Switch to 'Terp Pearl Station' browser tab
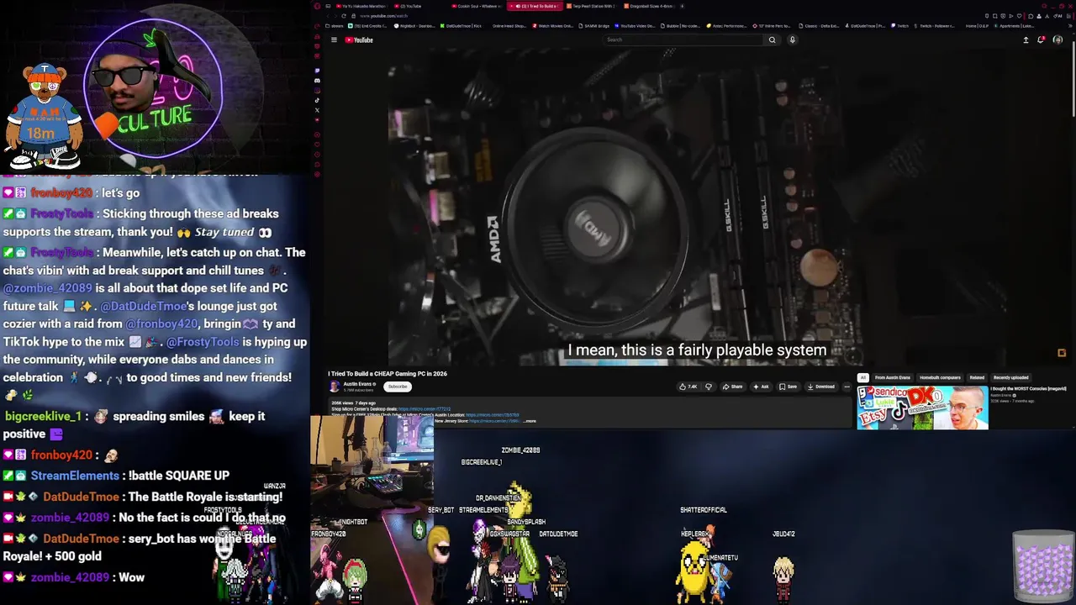This screenshot has height=605, width=1076. [591, 6]
